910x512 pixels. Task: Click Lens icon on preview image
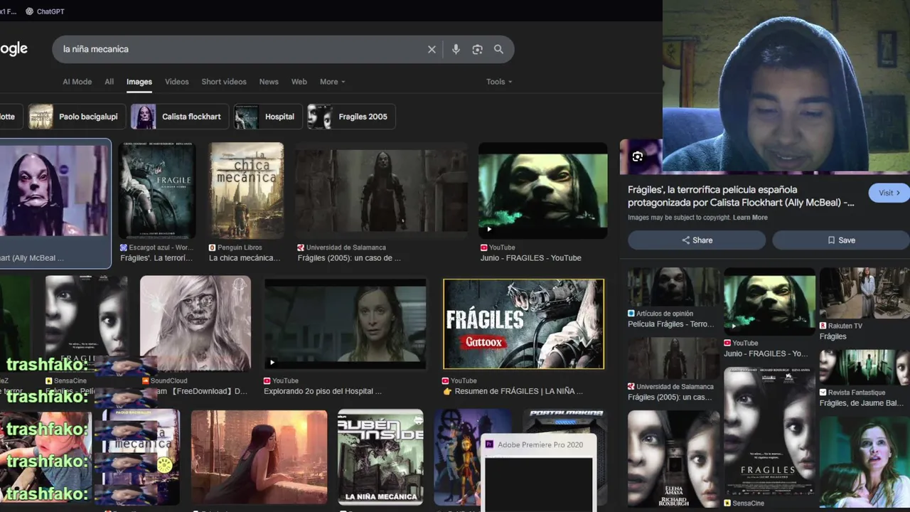coord(638,157)
